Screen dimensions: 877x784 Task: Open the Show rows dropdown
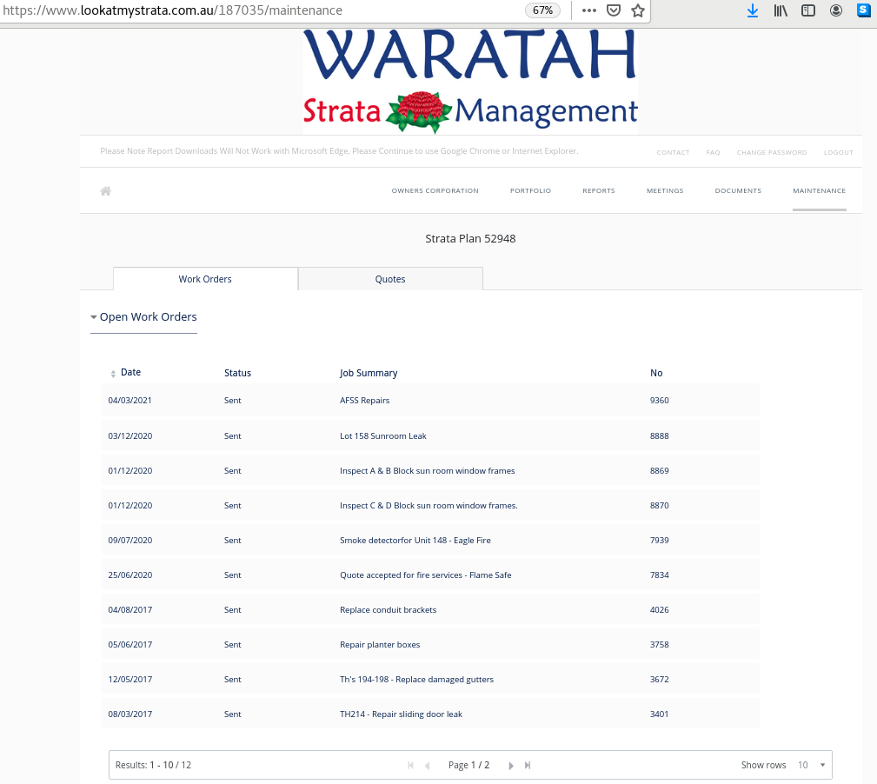(811, 765)
